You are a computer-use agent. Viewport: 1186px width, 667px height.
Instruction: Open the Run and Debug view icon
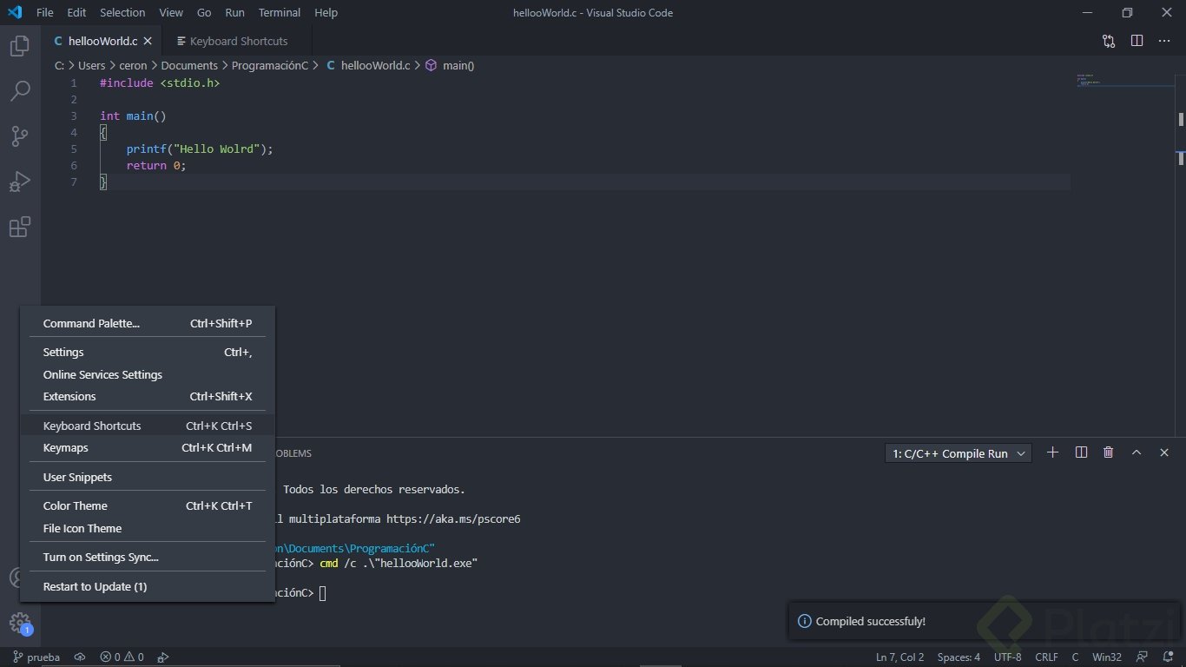(19, 182)
